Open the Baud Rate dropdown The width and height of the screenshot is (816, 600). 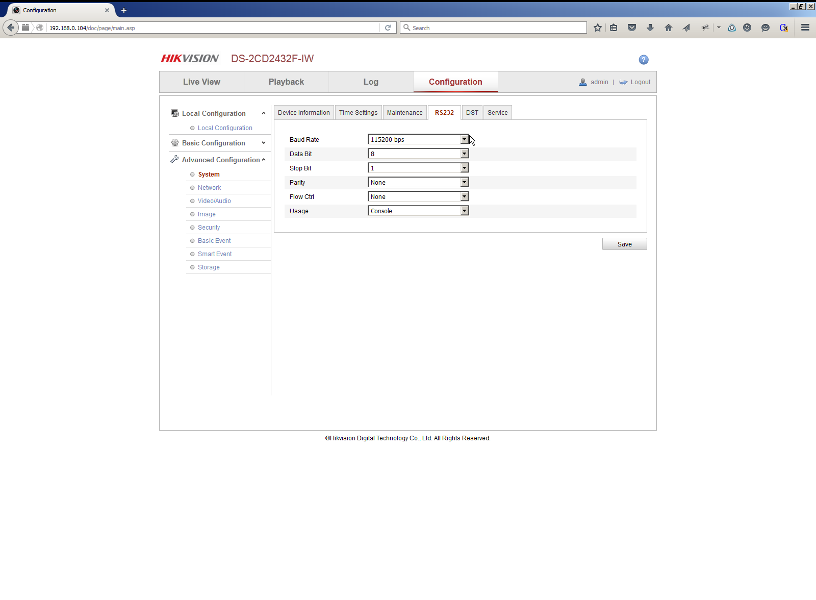point(418,139)
